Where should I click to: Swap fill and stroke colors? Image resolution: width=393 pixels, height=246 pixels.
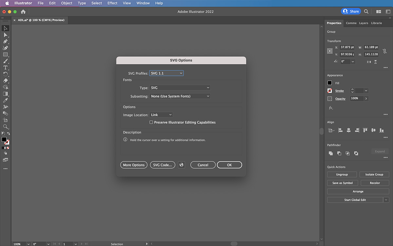pos(9,134)
